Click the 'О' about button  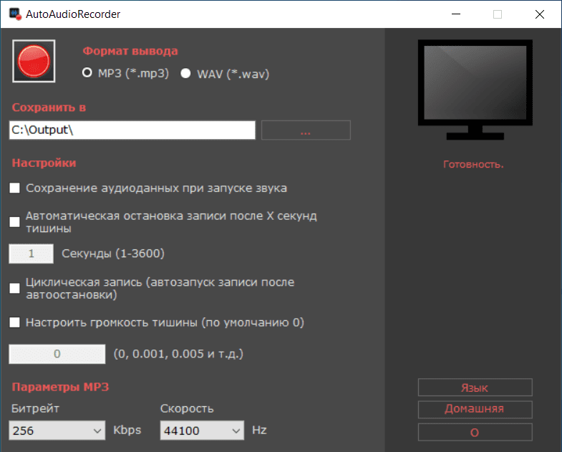(475, 432)
